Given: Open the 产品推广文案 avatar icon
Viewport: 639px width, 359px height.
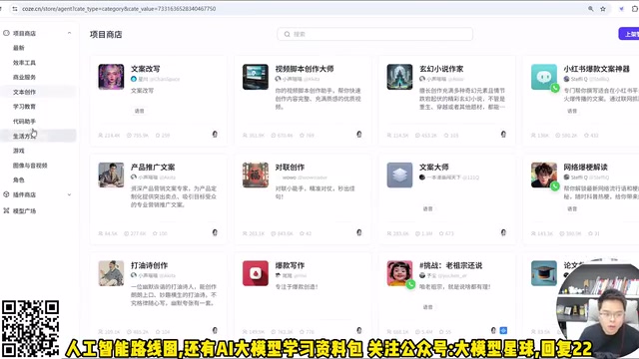Looking at the screenshot, I should (111, 176).
